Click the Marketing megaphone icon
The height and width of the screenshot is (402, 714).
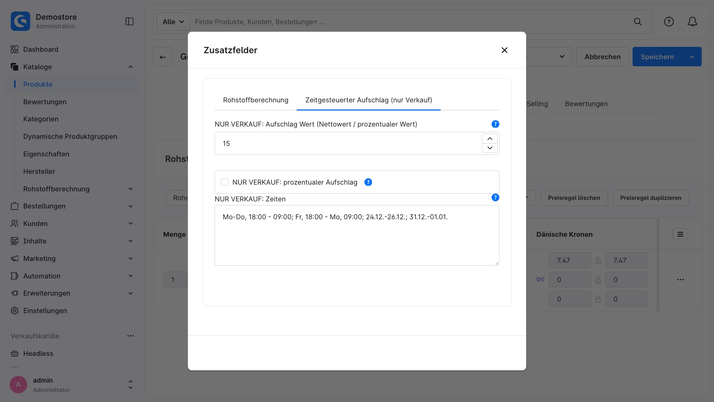point(15,259)
